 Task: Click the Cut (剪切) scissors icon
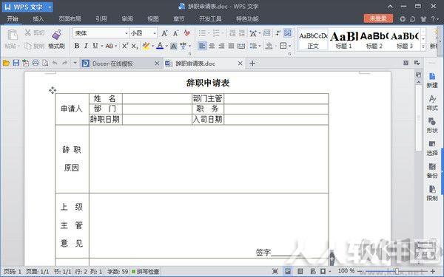27,33
